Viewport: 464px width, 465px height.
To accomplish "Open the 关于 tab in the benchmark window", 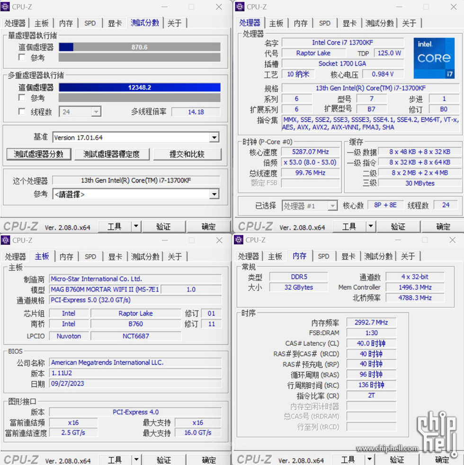I will [x=175, y=23].
